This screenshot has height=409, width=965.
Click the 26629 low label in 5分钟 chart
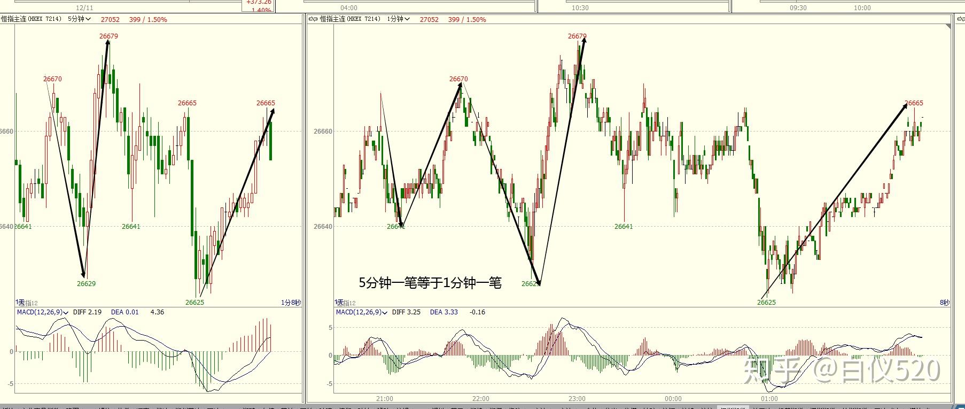coord(86,284)
